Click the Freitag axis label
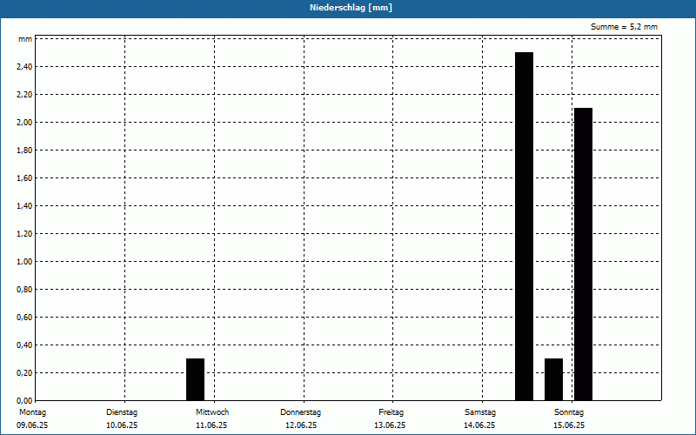Screen dimensions: 696x435 [x=391, y=412]
